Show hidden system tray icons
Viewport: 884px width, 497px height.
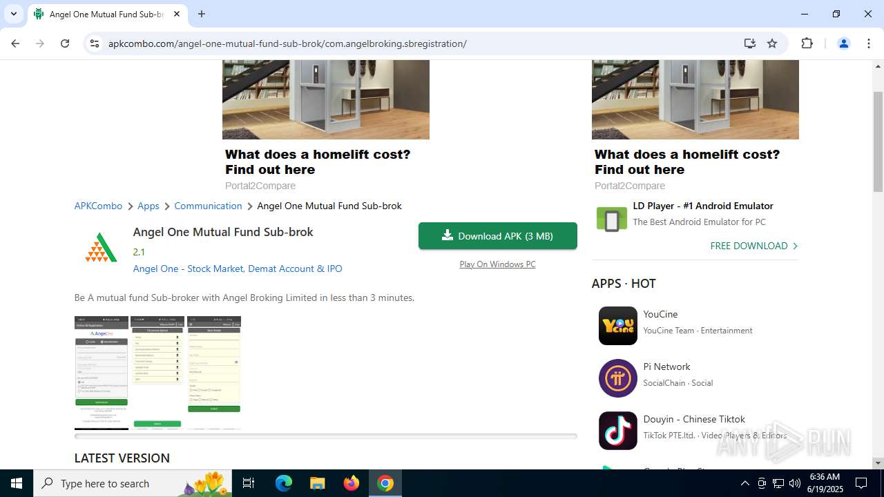744,483
